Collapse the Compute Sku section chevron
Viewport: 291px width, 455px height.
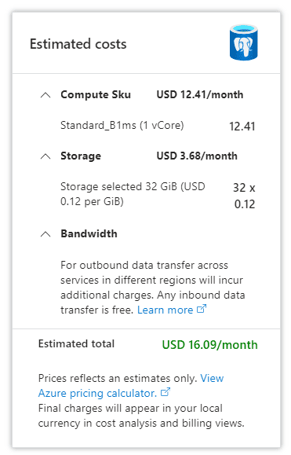45,95
